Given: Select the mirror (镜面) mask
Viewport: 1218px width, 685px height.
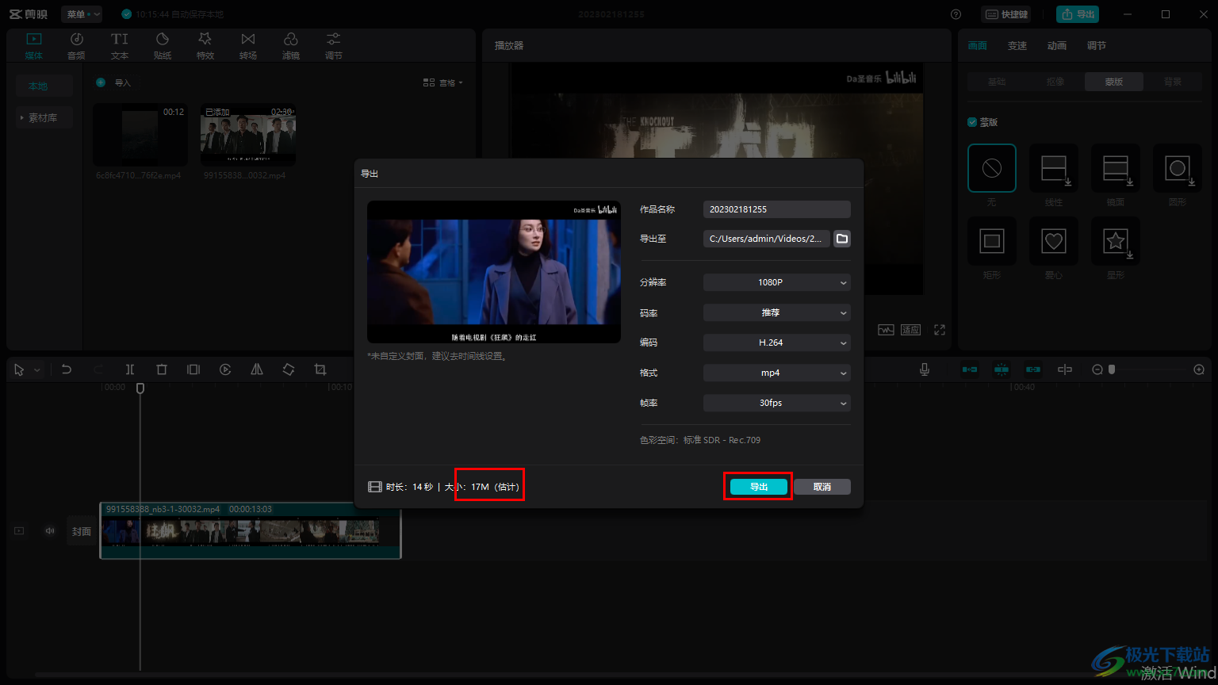Looking at the screenshot, I should [x=1116, y=168].
